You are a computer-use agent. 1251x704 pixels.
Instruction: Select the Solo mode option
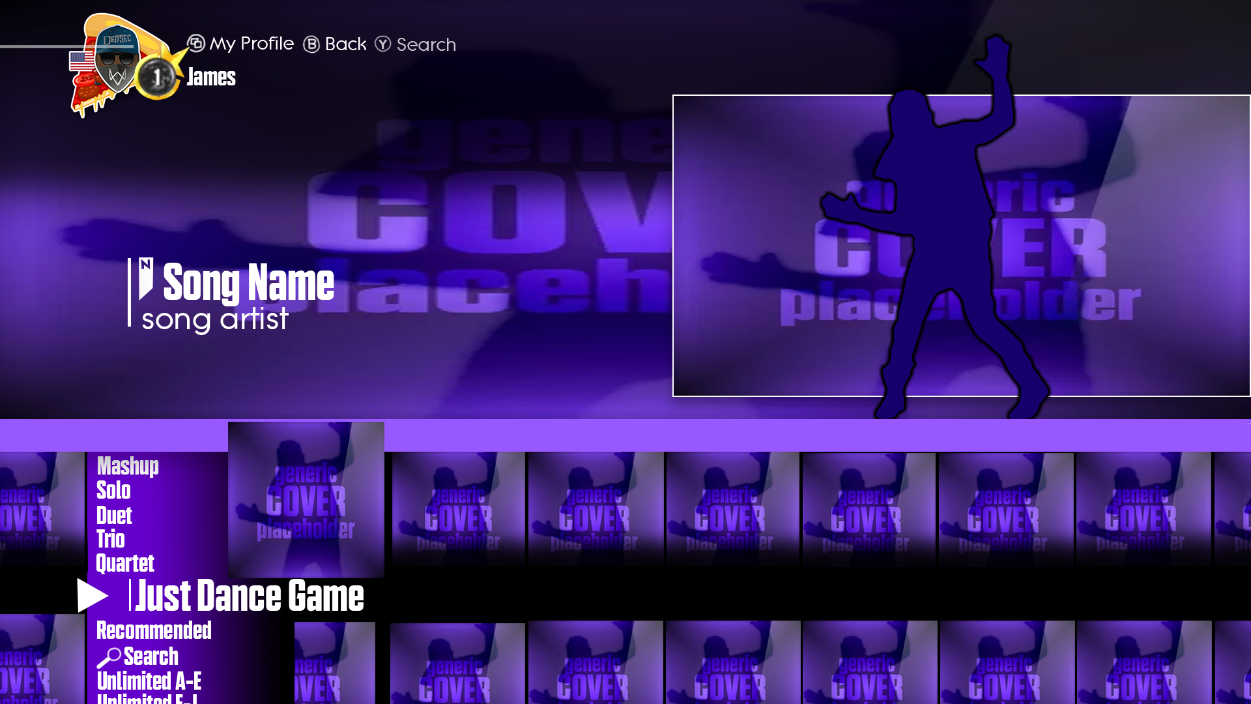[x=113, y=489]
